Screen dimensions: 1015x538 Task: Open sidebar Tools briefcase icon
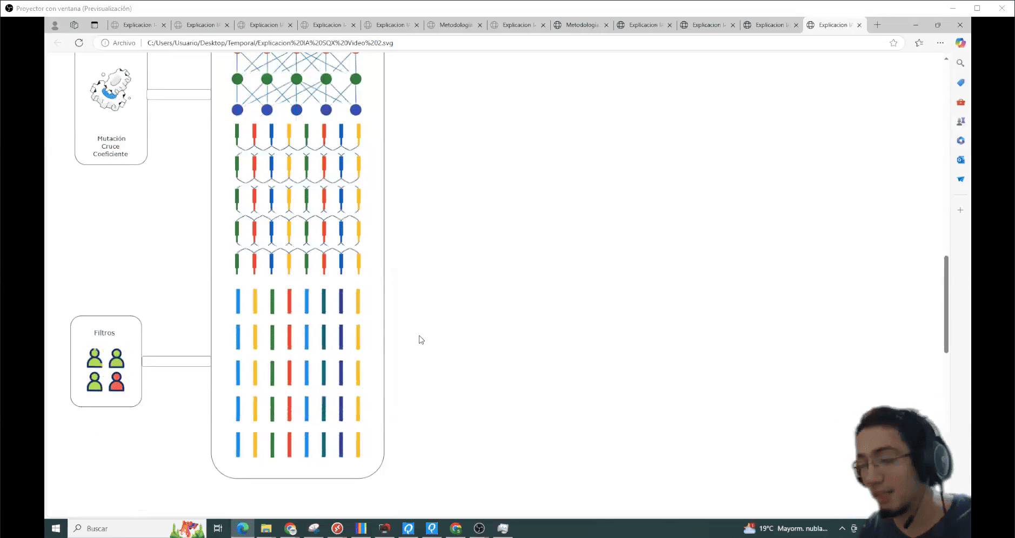click(960, 102)
